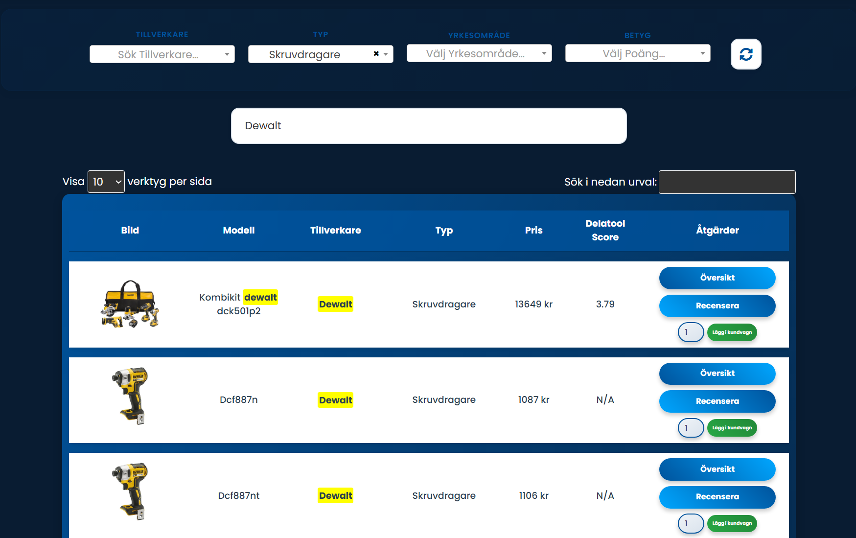The height and width of the screenshot is (538, 856).
Task: Focus the Dewalt main search field
Action: pos(428,126)
